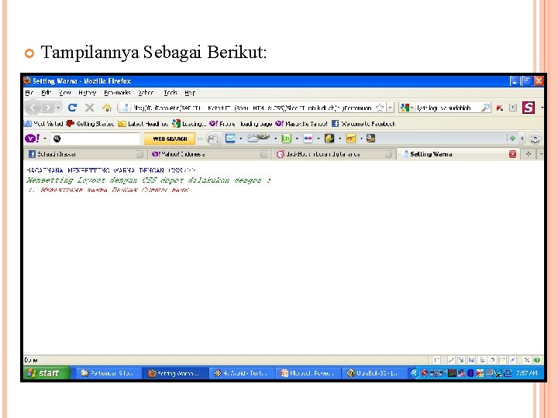The width and height of the screenshot is (558, 418).
Task: Click the search magnifier icon
Action: pyautogui.click(x=485, y=108)
